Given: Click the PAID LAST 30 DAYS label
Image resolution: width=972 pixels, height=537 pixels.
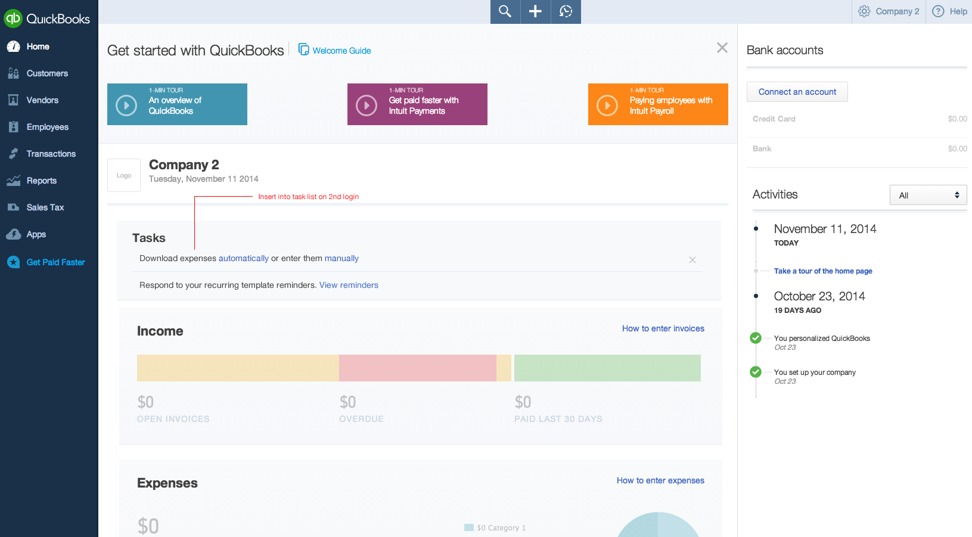Looking at the screenshot, I should [x=558, y=419].
